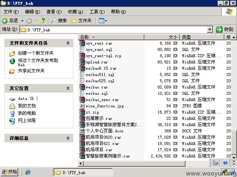Screen dimensions: 237x177
Task: Click the horizontal scrollbar left arrow
Action: click(81, 164)
